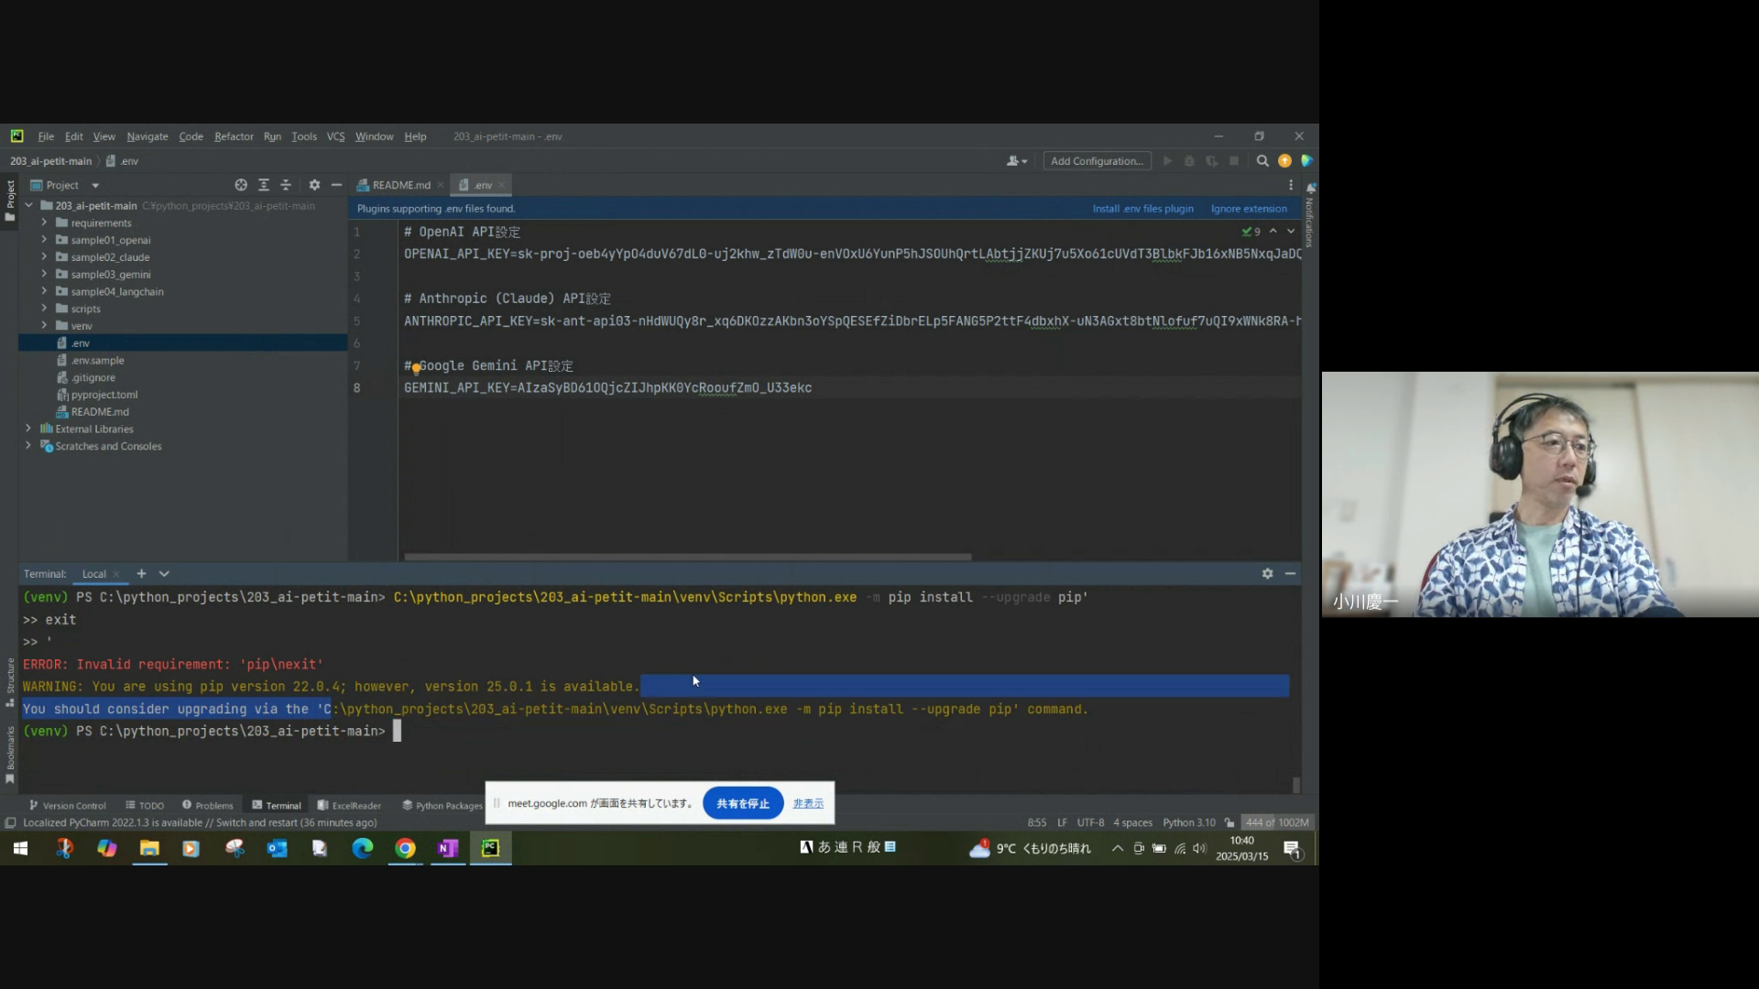Open terminal settings gear icon

point(1267,573)
